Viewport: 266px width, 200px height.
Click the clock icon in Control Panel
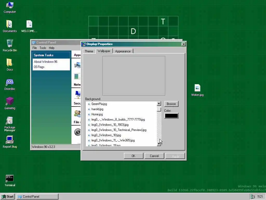(77, 132)
